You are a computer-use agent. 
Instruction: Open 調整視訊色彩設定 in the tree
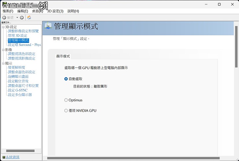(22, 54)
